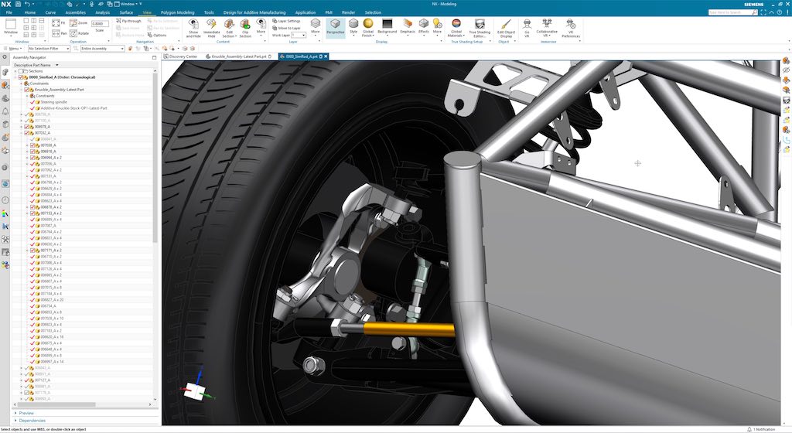Toggle checkbox for 006978_A
792x433 pixels.
coord(27,127)
